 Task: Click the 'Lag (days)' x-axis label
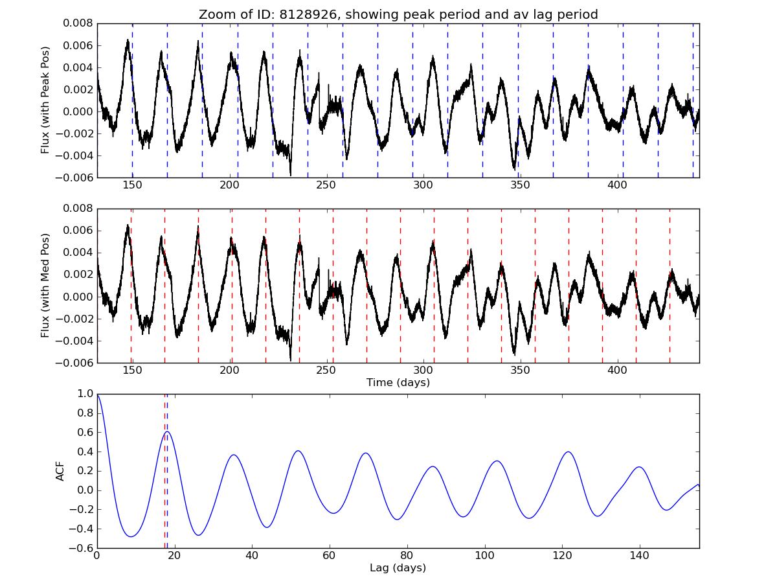(398, 567)
